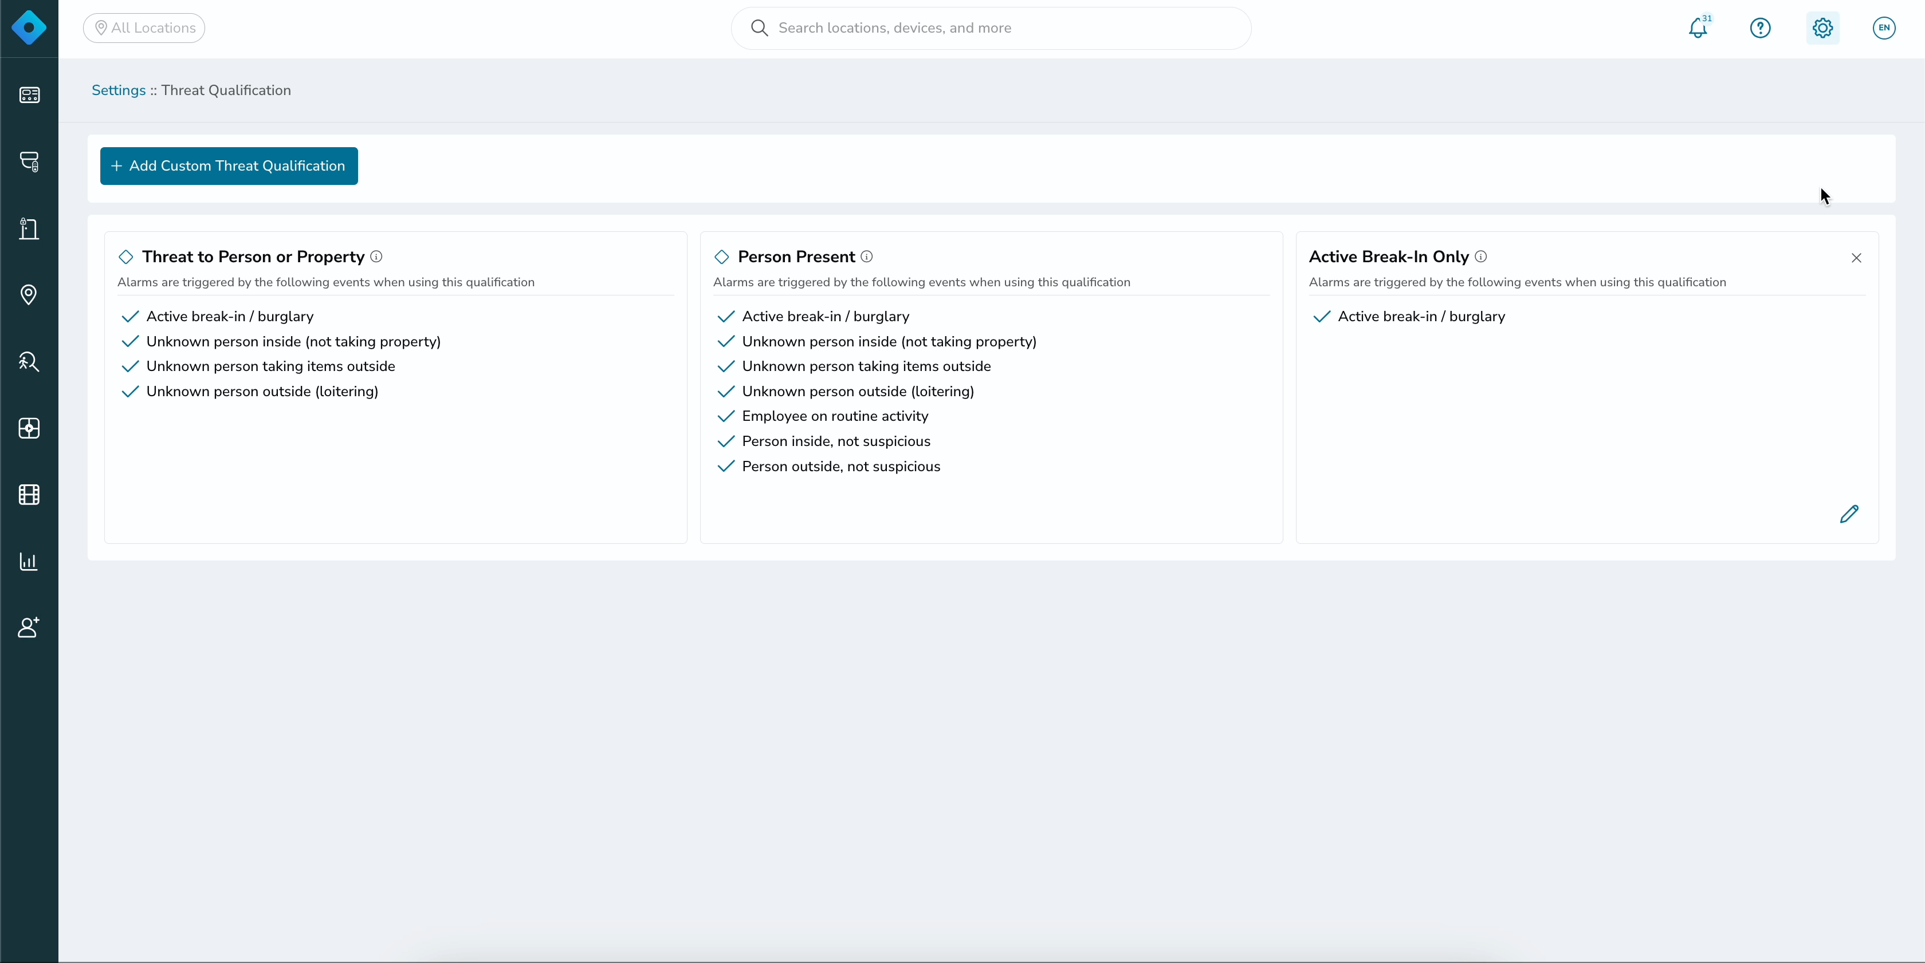The width and height of the screenshot is (1925, 963).
Task: Click diamond icon next to Person Present
Action: point(721,258)
